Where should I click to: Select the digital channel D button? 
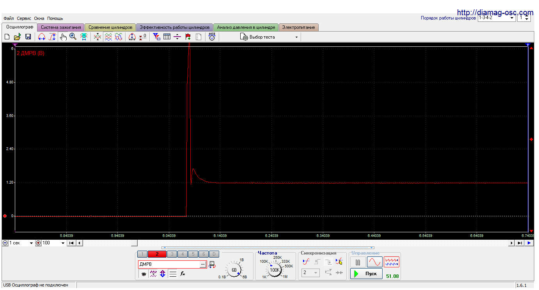click(214, 254)
